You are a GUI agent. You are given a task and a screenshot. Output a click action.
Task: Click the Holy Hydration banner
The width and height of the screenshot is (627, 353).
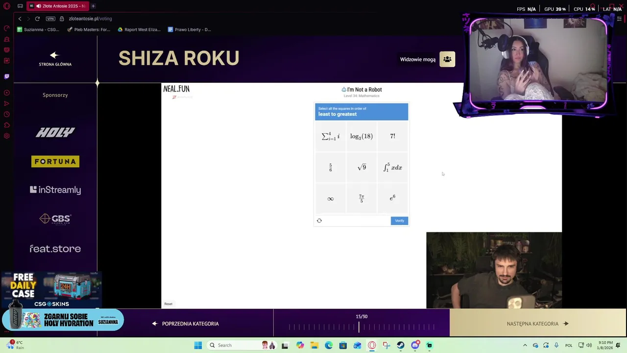click(63, 320)
